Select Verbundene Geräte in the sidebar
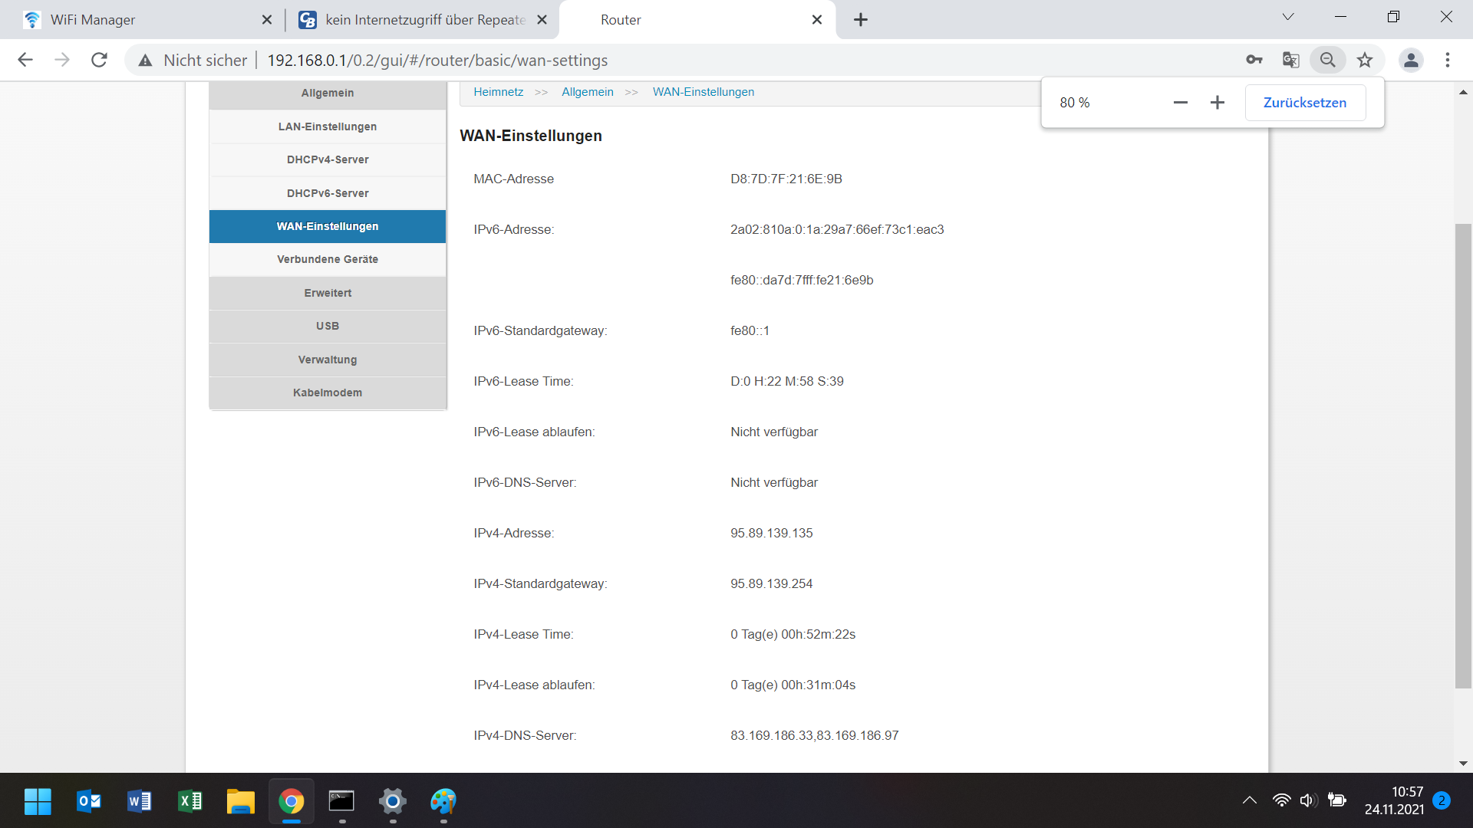 point(328,259)
